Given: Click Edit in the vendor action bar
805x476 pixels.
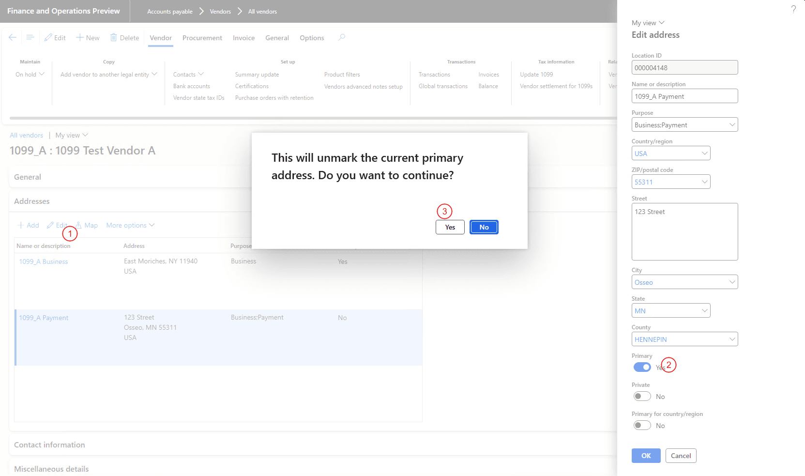Looking at the screenshot, I should click(55, 38).
